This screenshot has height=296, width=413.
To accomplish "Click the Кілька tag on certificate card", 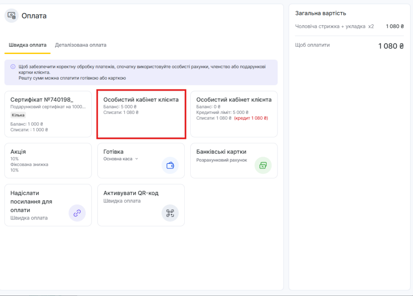I will 18,115.
